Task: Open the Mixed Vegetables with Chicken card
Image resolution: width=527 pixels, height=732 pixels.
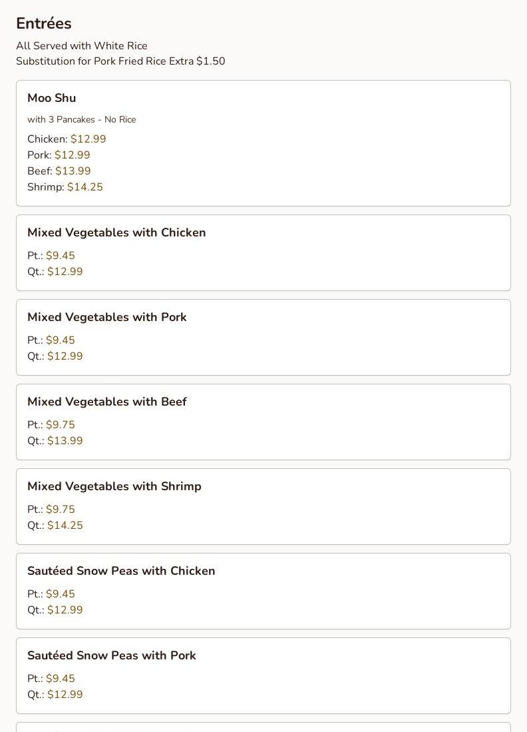Action: tap(116, 232)
